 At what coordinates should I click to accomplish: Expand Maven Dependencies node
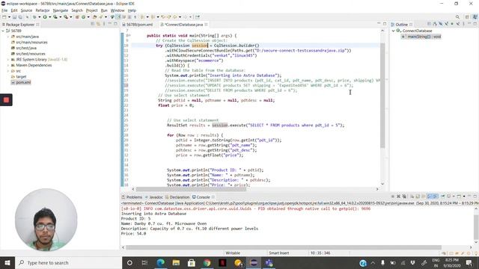click(x=8, y=65)
